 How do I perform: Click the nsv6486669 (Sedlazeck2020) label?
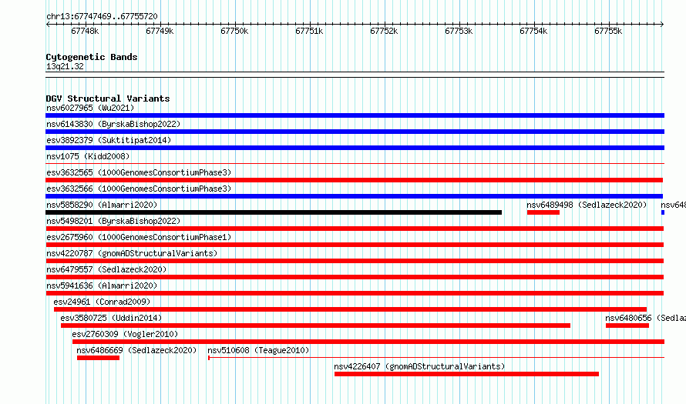136,350
